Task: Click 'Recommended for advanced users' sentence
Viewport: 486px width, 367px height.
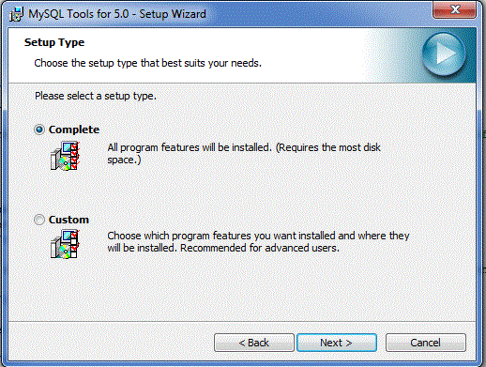Action: pyautogui.click(x=260, y=248)
